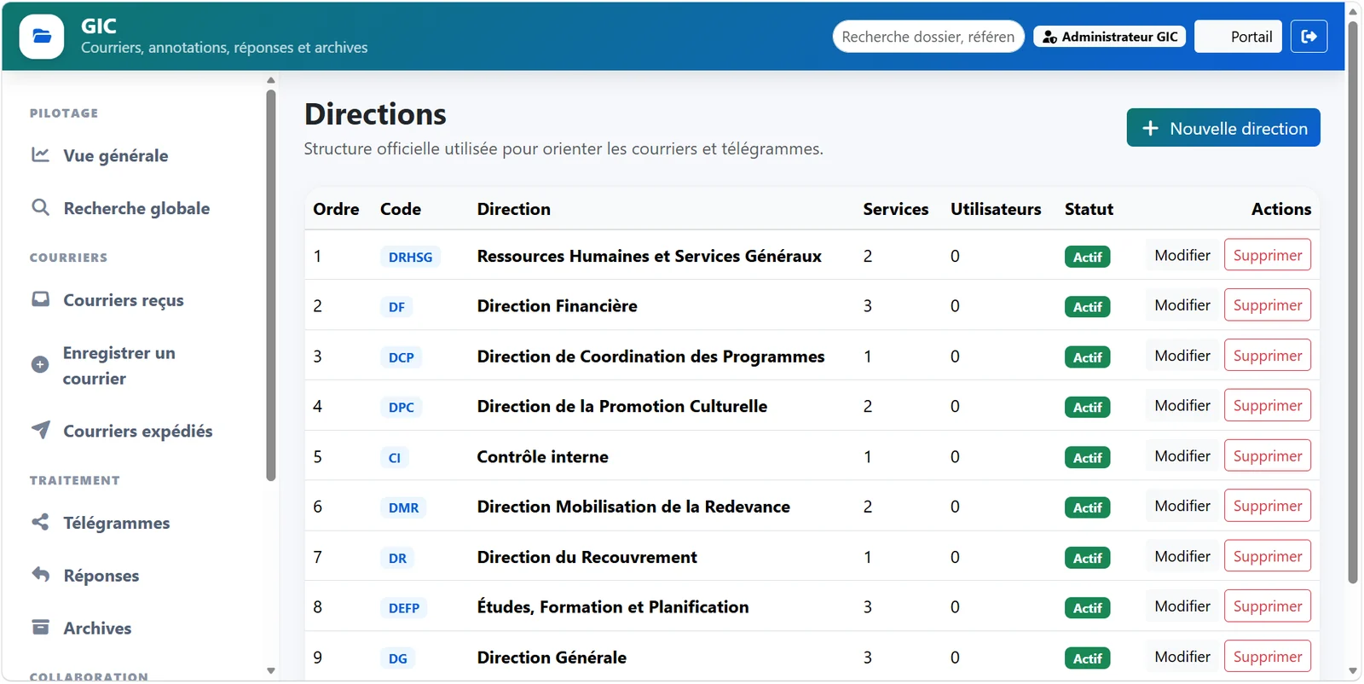Supprimer the Direction Générale row
This screenshot has width=1364, height=684.
point(1267,657)
